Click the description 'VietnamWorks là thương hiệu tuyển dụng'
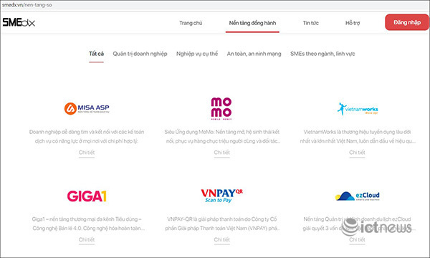 tap(358, 137)
